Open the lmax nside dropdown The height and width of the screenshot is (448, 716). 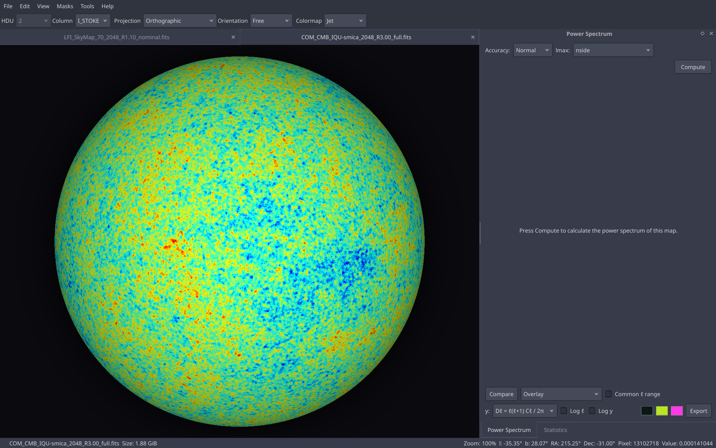click(x=613, y=50)
